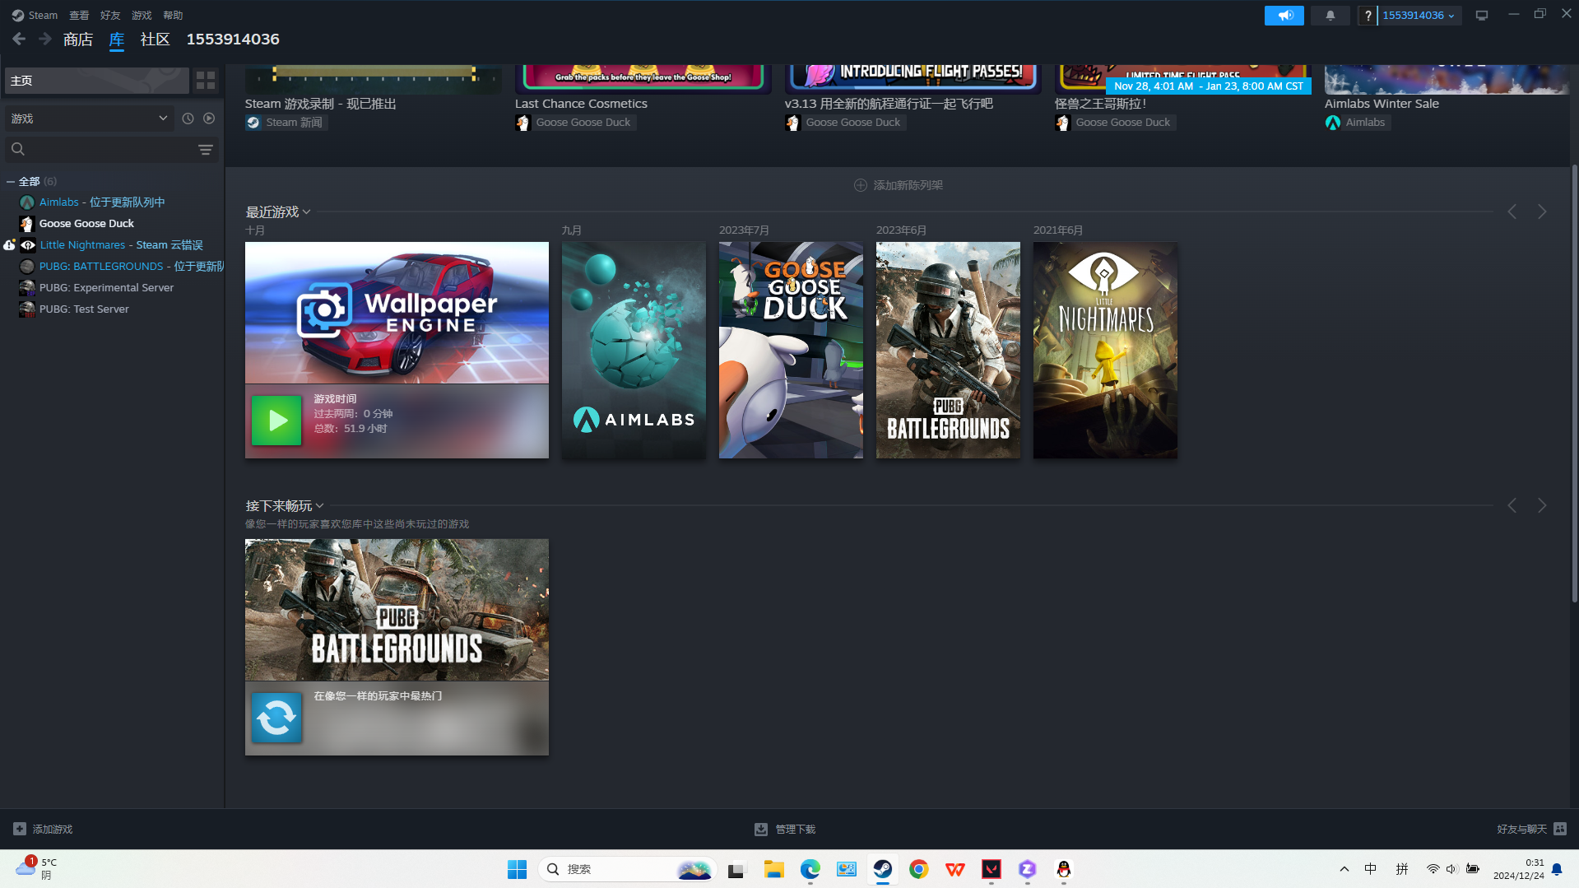Viewport: 1579px width, 888px height.
Task: Open the announcements megaphone button
Action: tap(1284, 16)
